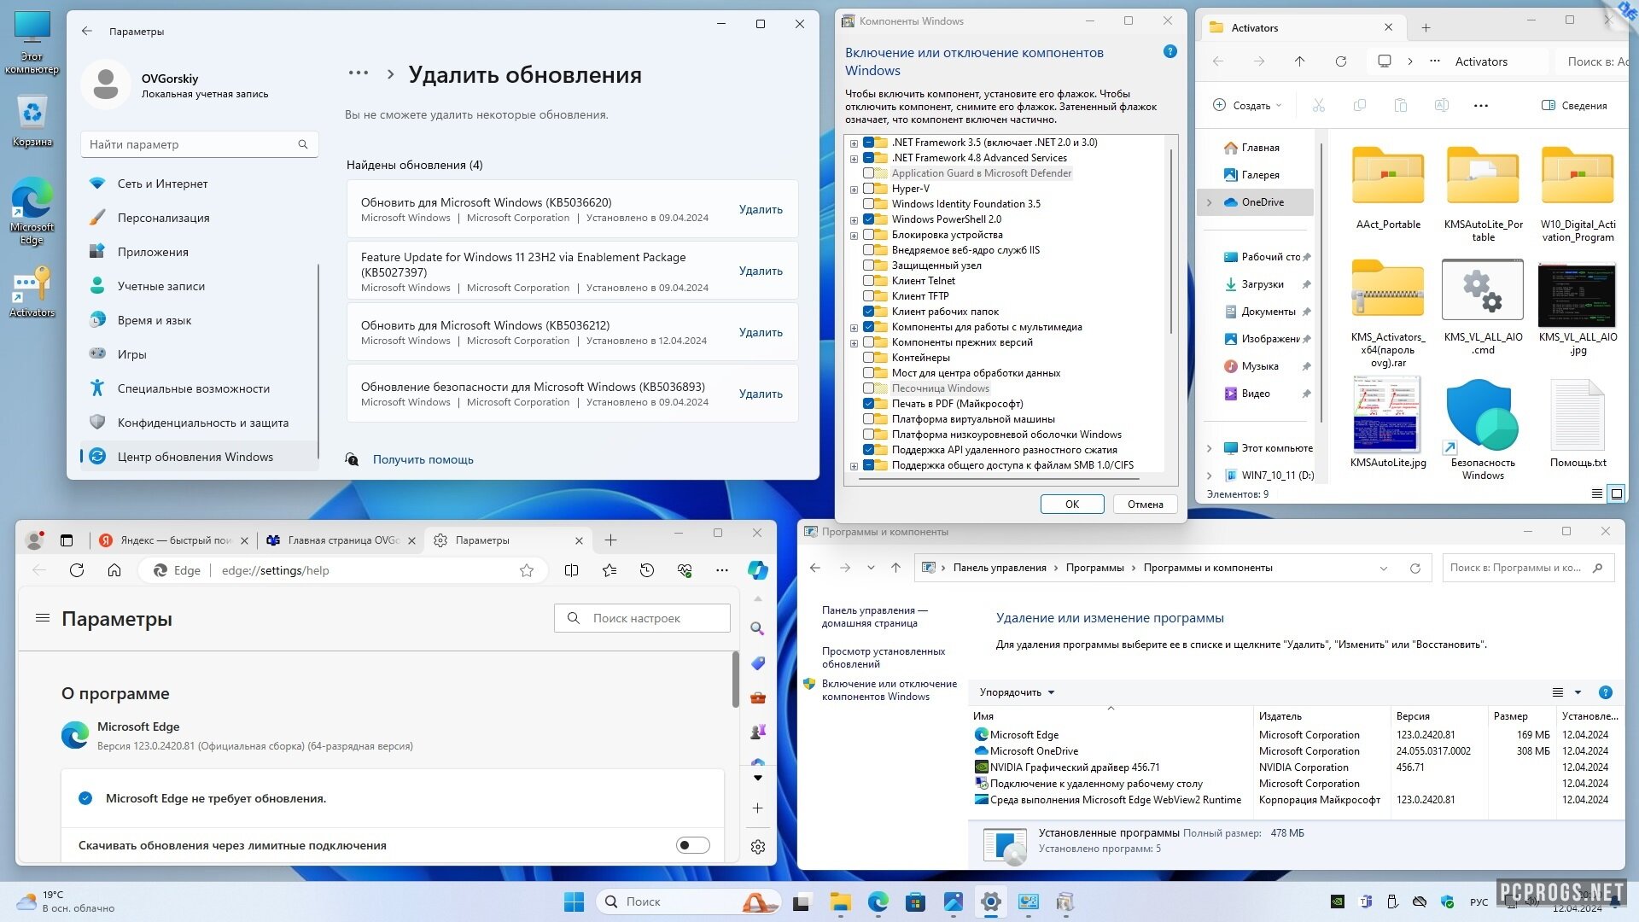Click favorite star in Edge address bar

(527, 570)
